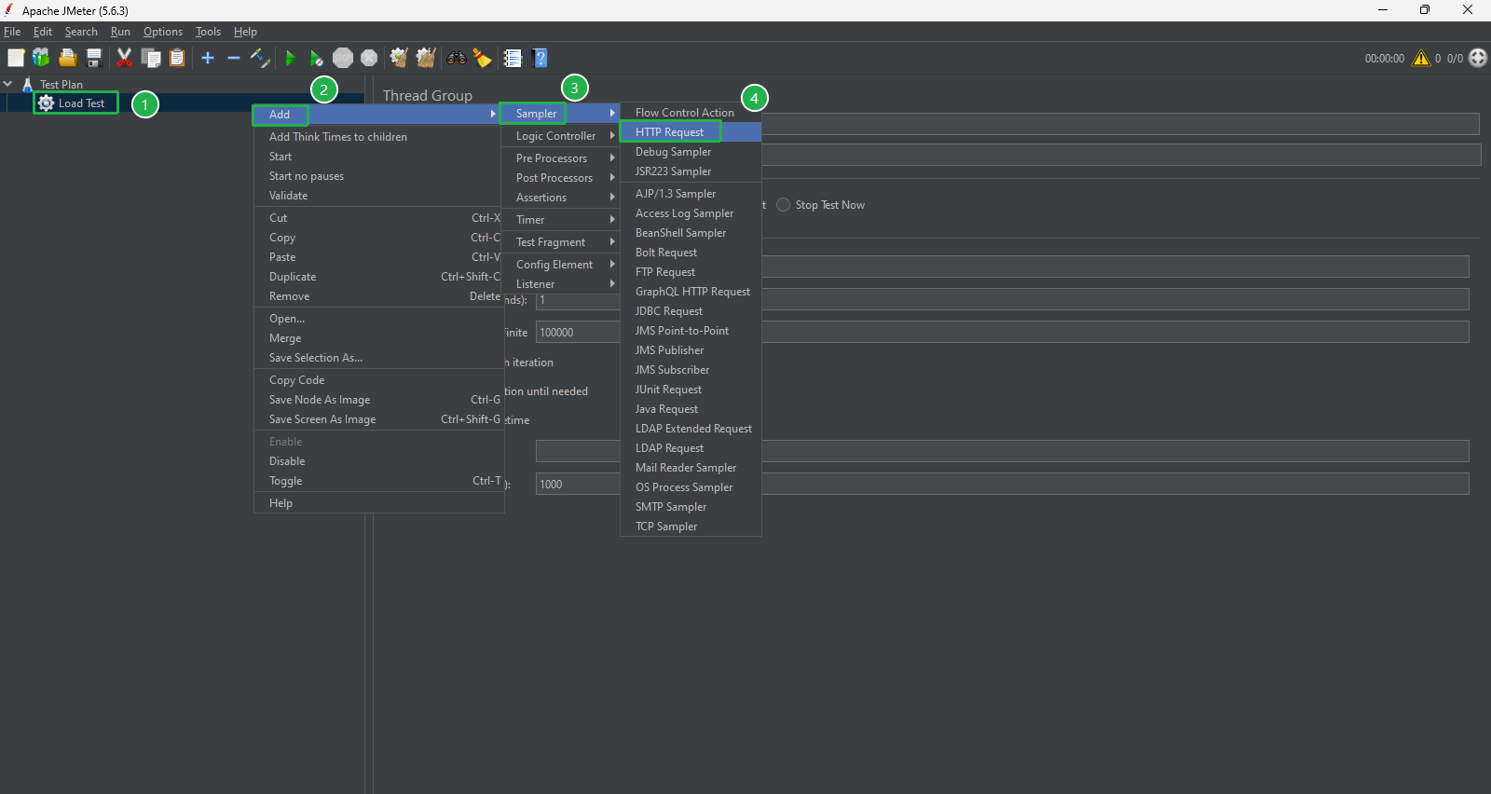
Task: Click the Test Plan flask icon in the tree
Action: click(x=28, y=84)
